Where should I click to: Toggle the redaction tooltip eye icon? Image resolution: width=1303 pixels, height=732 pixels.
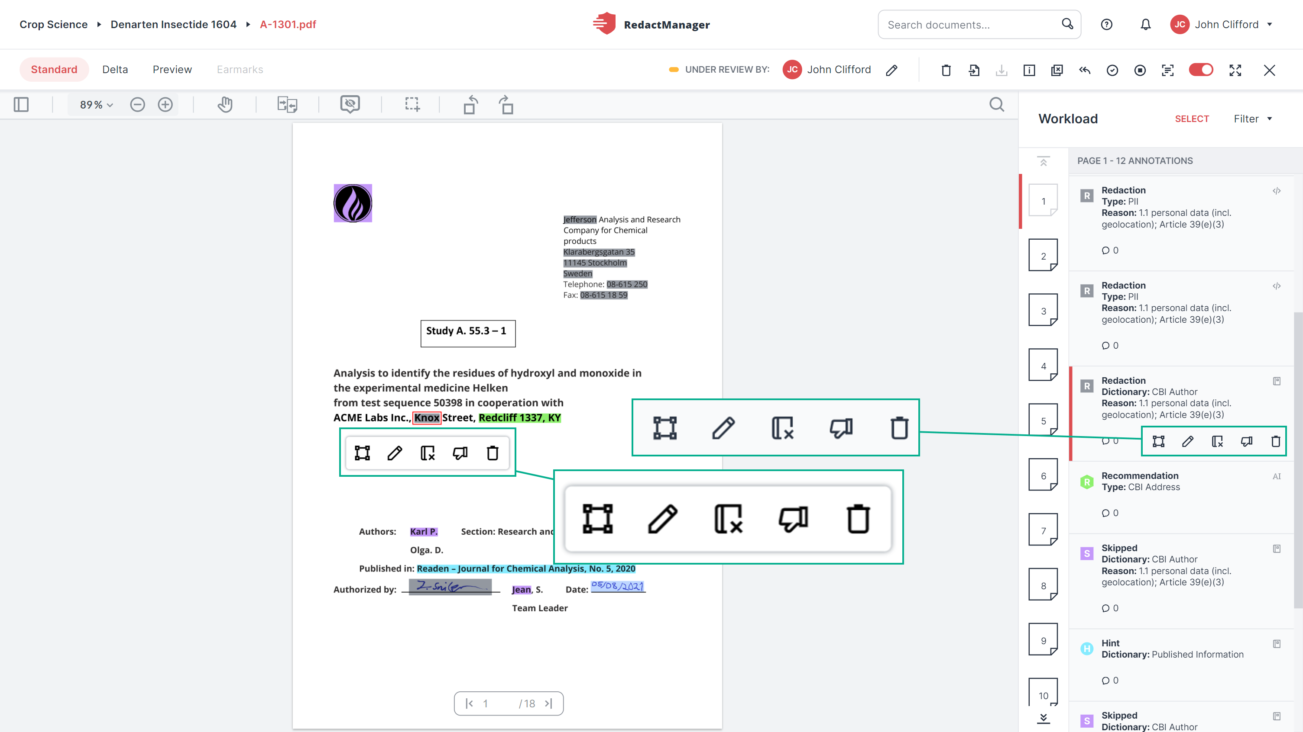pyautogui.click(x=350, y=104)
